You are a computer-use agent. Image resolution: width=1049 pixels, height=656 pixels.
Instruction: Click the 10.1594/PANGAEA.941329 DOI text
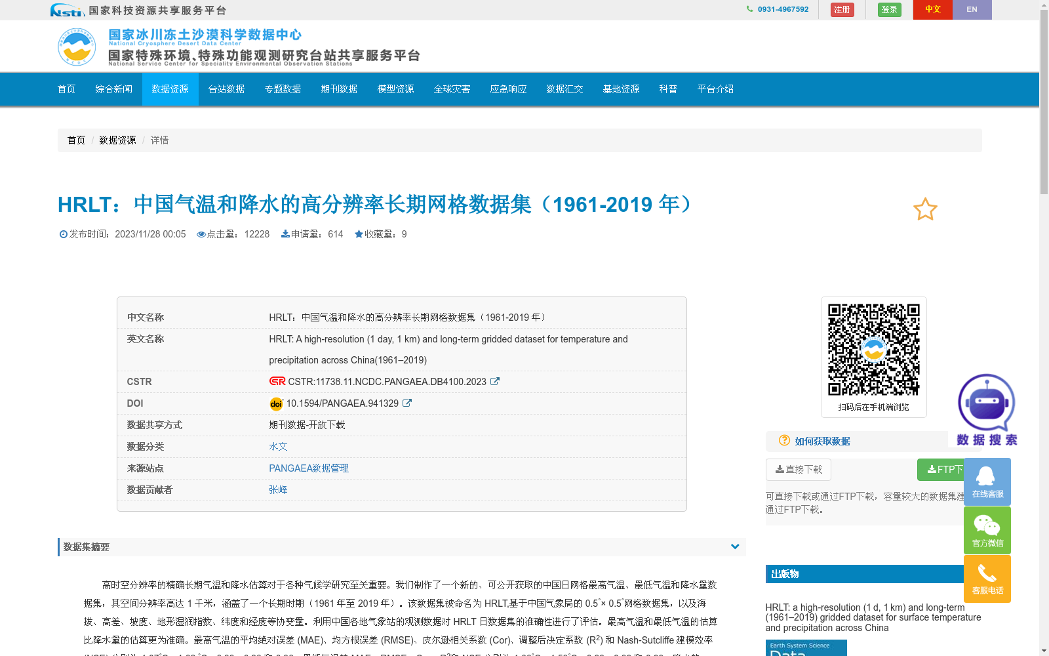[342, 403]
